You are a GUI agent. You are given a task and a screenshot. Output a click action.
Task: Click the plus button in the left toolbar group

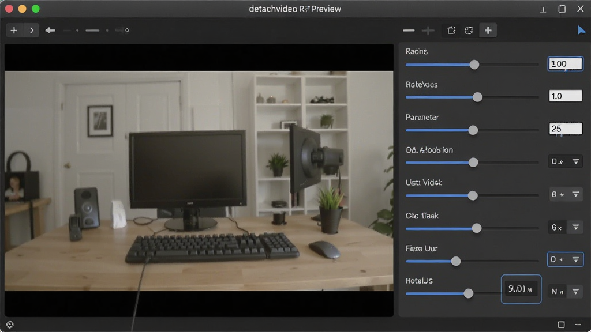pyautogui.click(x=14, y=30)
